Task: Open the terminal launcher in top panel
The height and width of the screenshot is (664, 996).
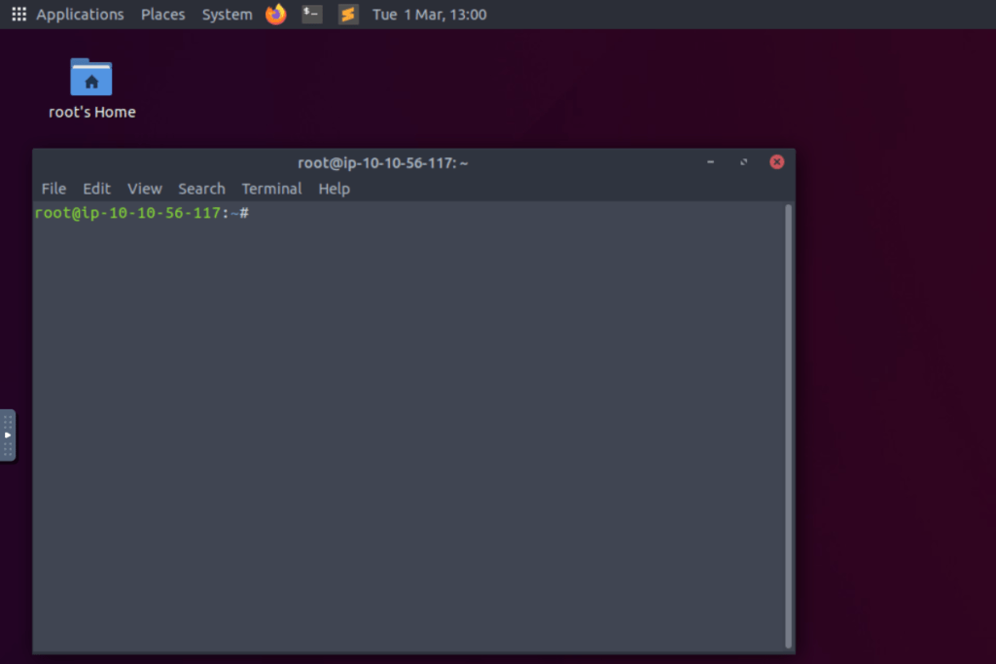Action: (x=312, y=15)
